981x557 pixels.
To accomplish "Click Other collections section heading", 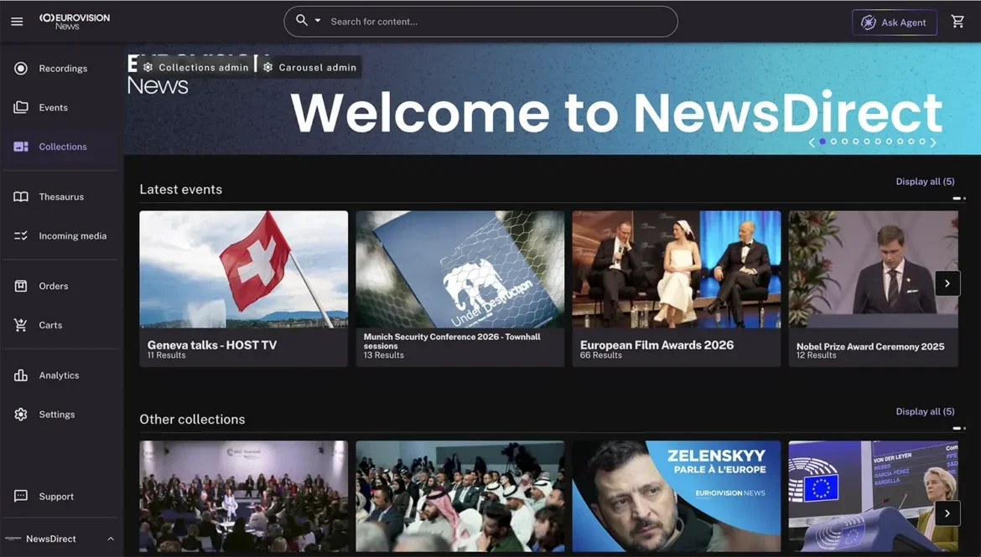I will click(192, 420).
